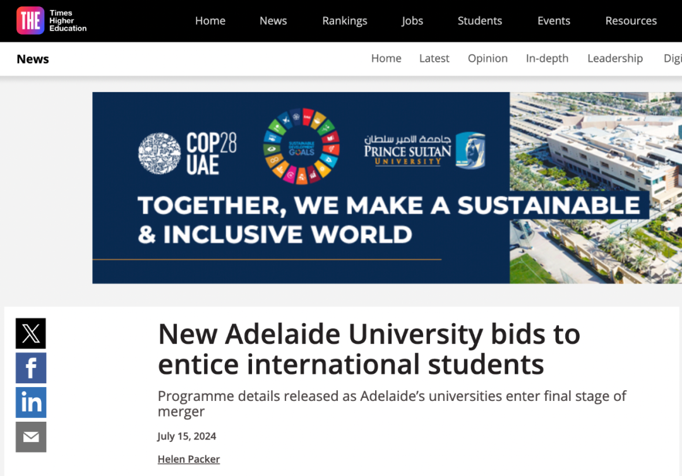682x476 pixels.
Task: Click the Times Higher Education logo
Action: tap(52, 20)
